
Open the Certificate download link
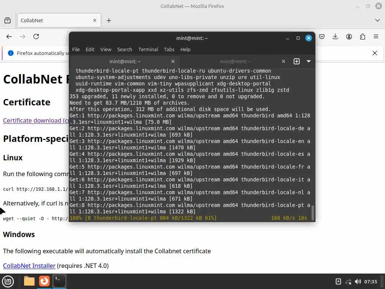(x=36, y=120)
